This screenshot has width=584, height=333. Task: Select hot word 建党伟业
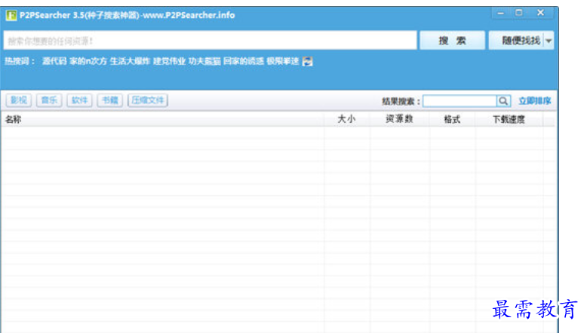[169, 61]
